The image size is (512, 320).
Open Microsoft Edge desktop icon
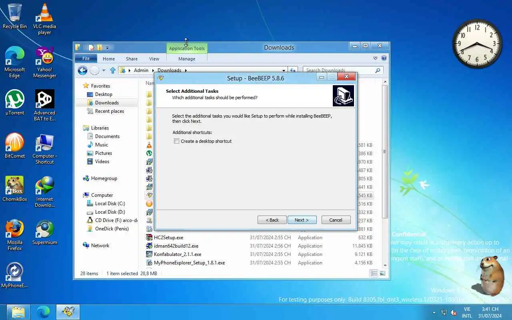15,62
